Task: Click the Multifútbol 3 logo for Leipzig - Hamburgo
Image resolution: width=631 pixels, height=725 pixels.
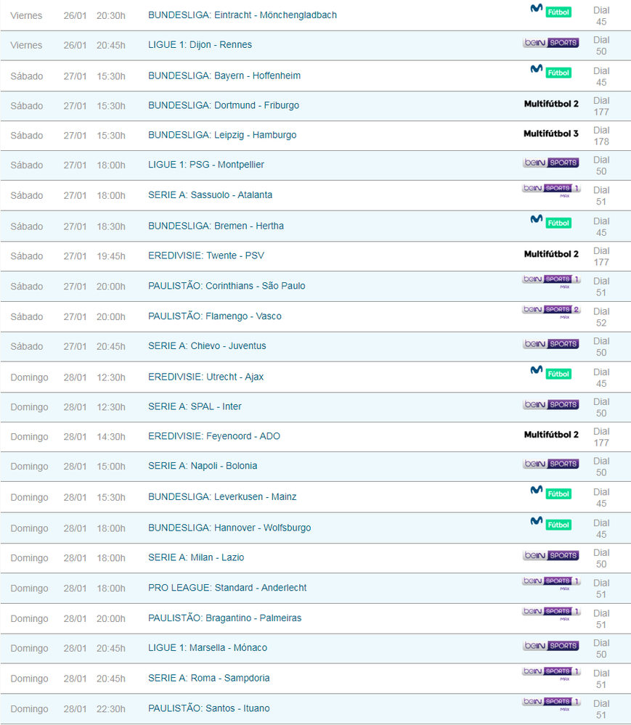Action: coord(550,134)
